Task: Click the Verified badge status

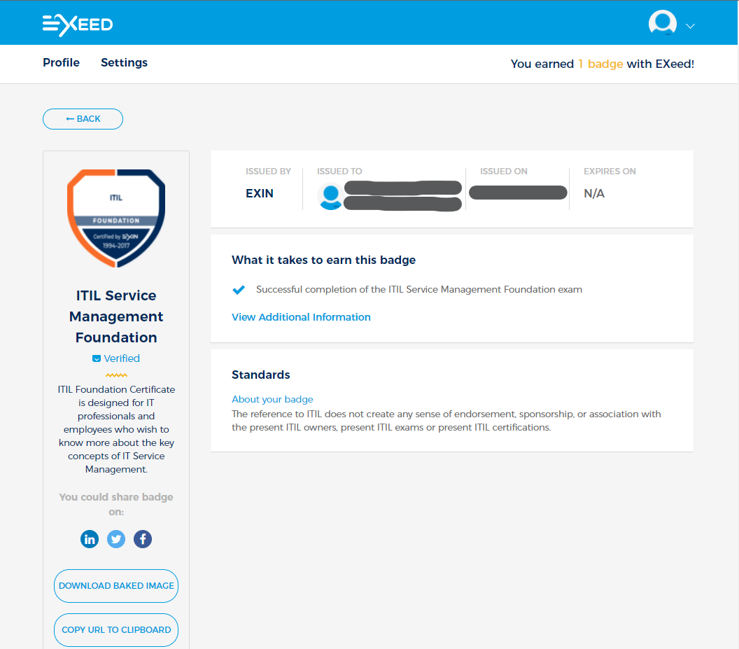Action: point(116,358)
